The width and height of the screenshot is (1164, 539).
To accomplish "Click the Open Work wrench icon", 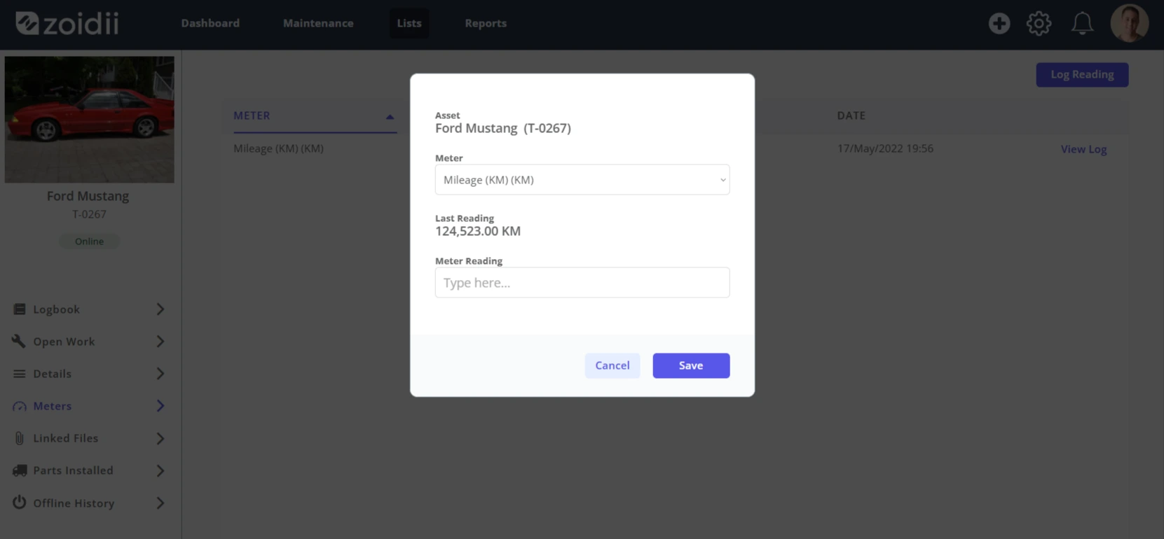I will click(x=19, y=341).
